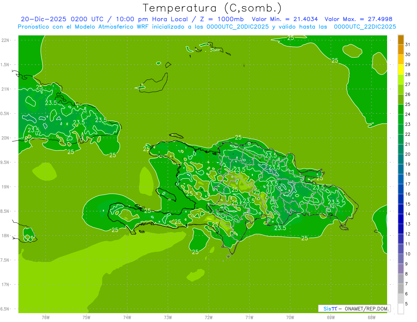Screen dimensions: 417x322
Task: Click the 76W longitude axis label
Action: [x=46, y=317]
